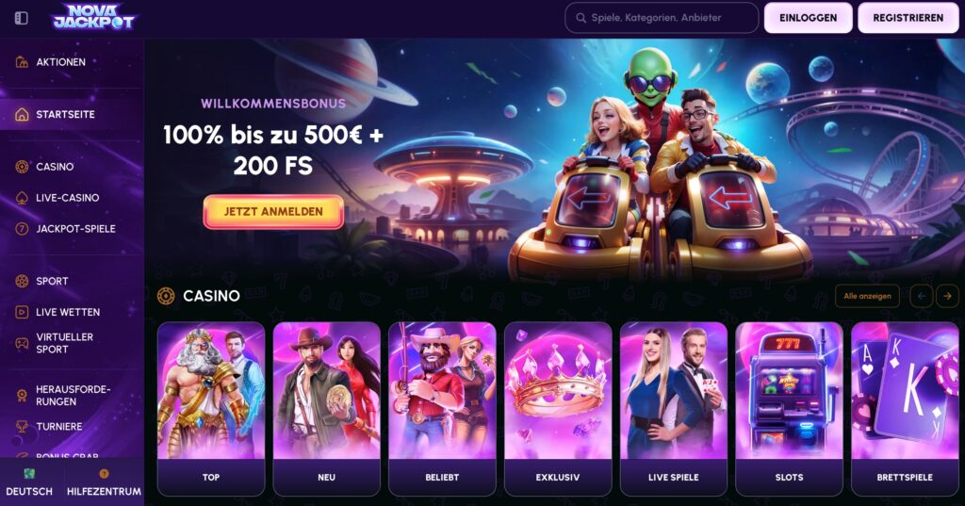This screenshot has height=506, width=965.
Task: Open Aktionen gift icon in the sidebar
Action: click(x=22, y=61)
